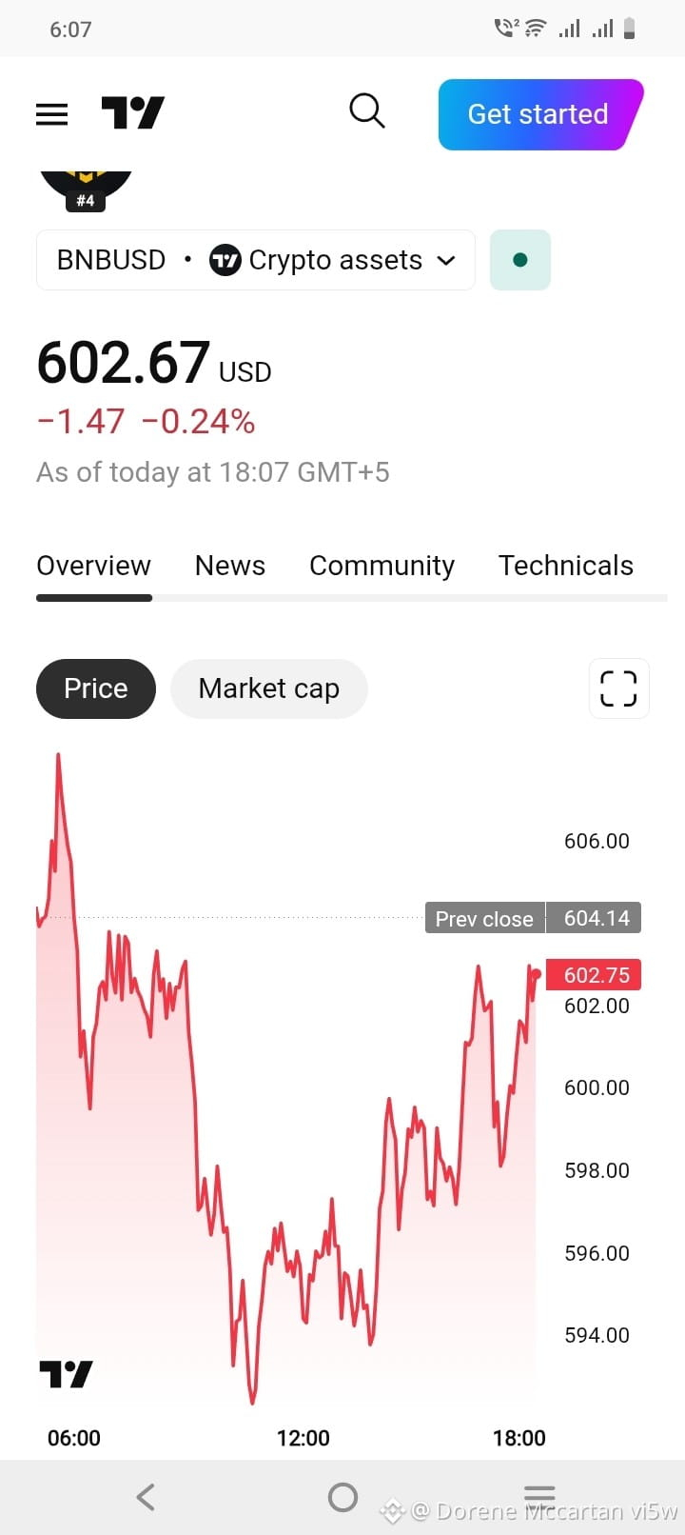Tap the BNB coin logo badge
Viewport: 685px width, 1535px height.
coord(86,191)
